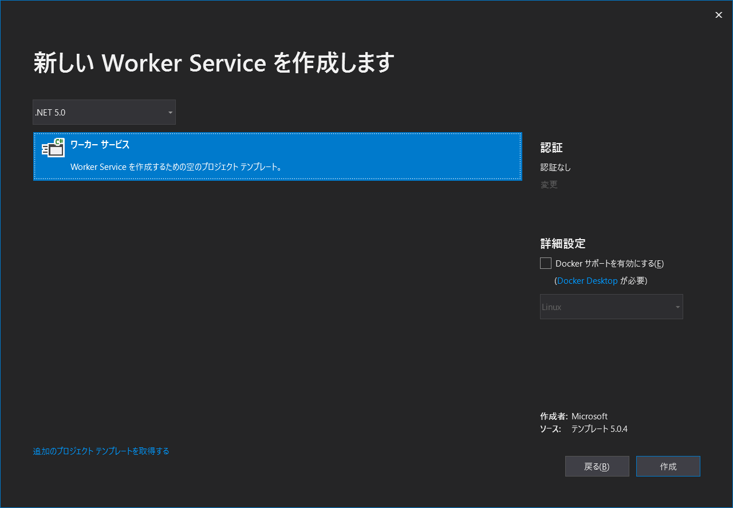Click the C# Worker Service template icon
Screen dimensions: 733x508
point(53,148)
